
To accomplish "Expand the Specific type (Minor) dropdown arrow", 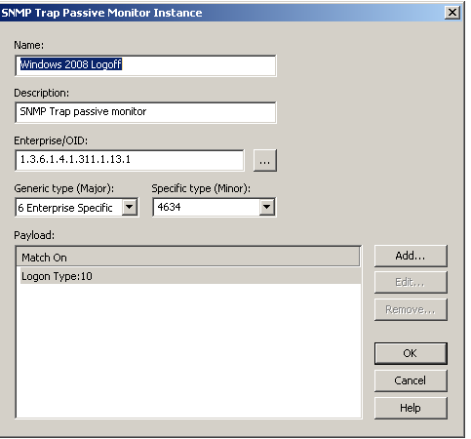I will [x=266, y=207].
